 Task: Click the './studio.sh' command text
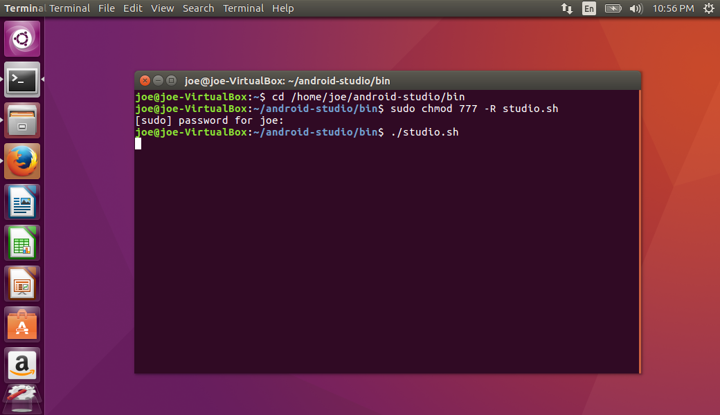(x=425, y=132)
